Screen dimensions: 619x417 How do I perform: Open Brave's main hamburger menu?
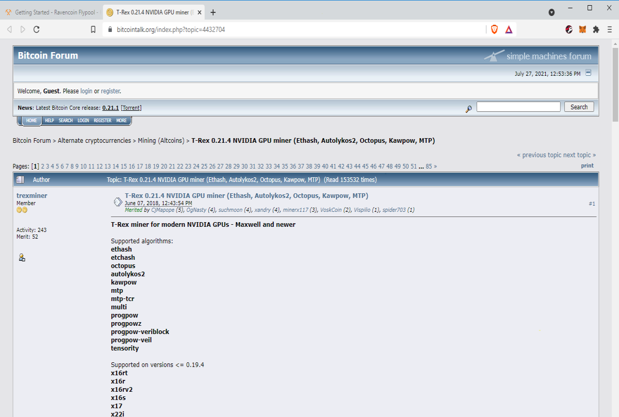(610, 29)
